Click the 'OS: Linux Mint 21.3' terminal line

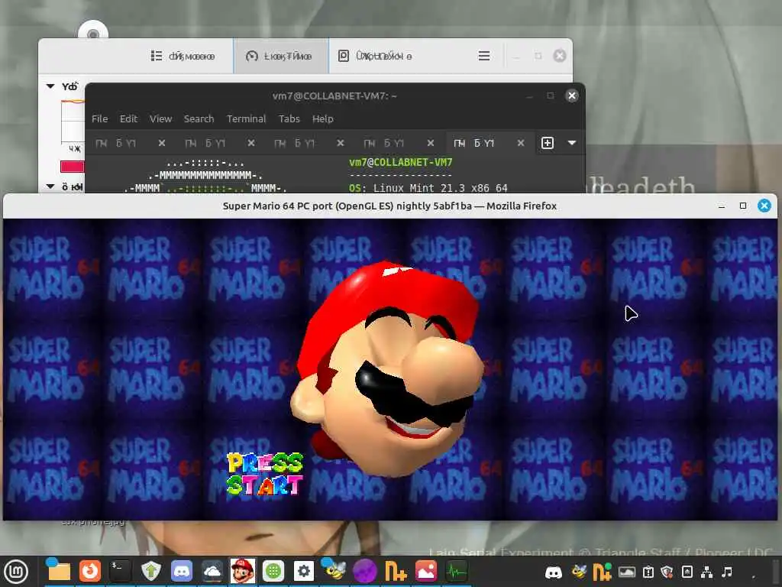pyautogui.click(x=428, y=188)
